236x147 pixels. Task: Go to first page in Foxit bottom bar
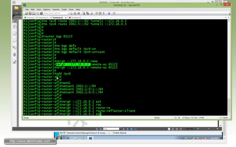[x=97, y=129]
